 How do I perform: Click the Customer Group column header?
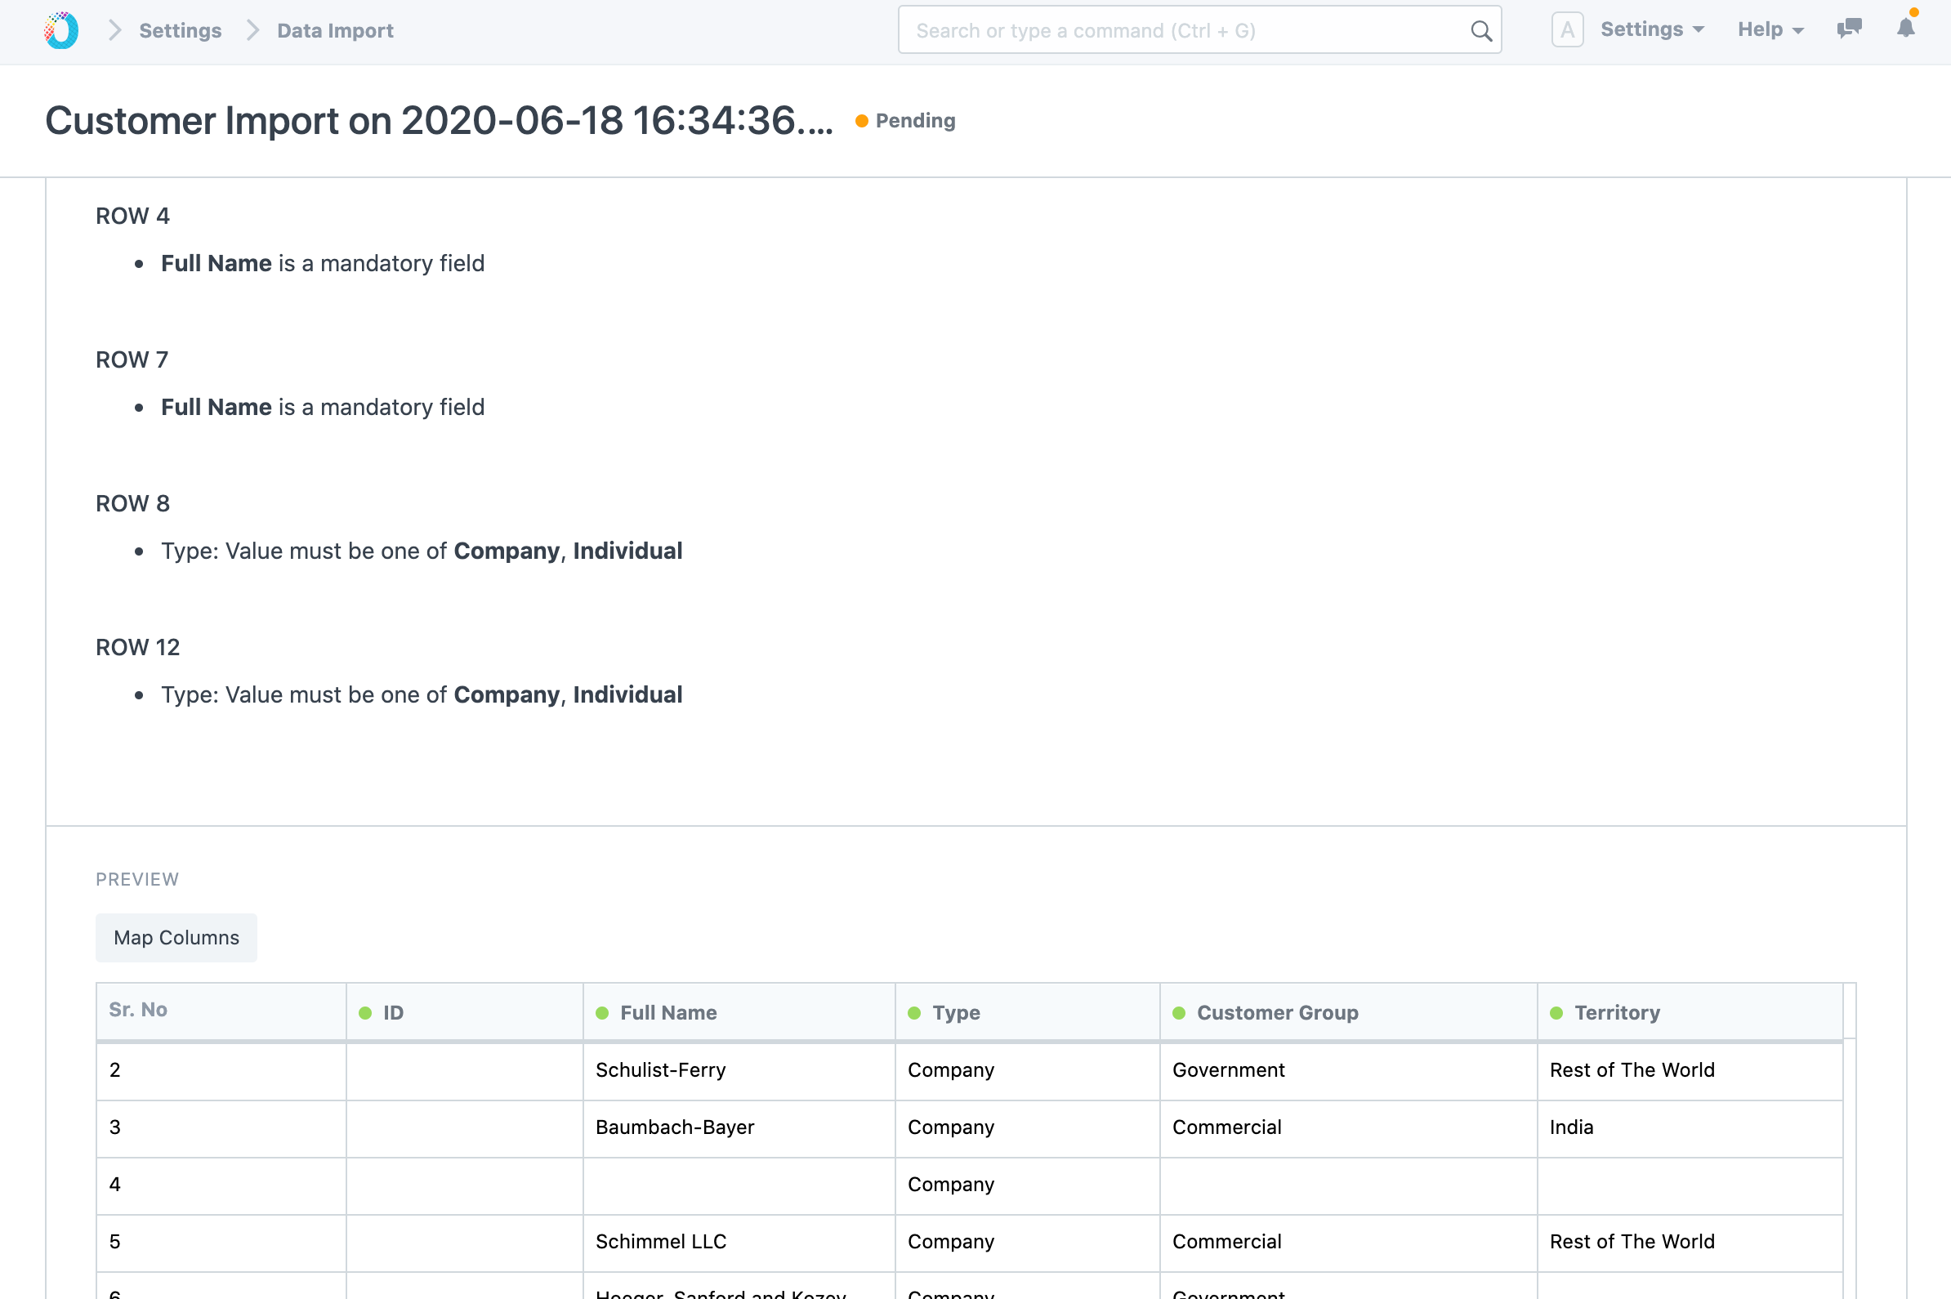coord(1348,1012)
